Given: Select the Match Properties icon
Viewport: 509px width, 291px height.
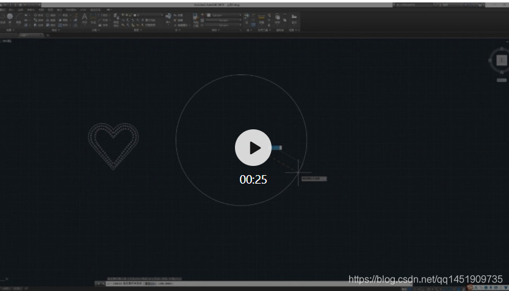Looking at the screenshot, I should coord(196,17).
